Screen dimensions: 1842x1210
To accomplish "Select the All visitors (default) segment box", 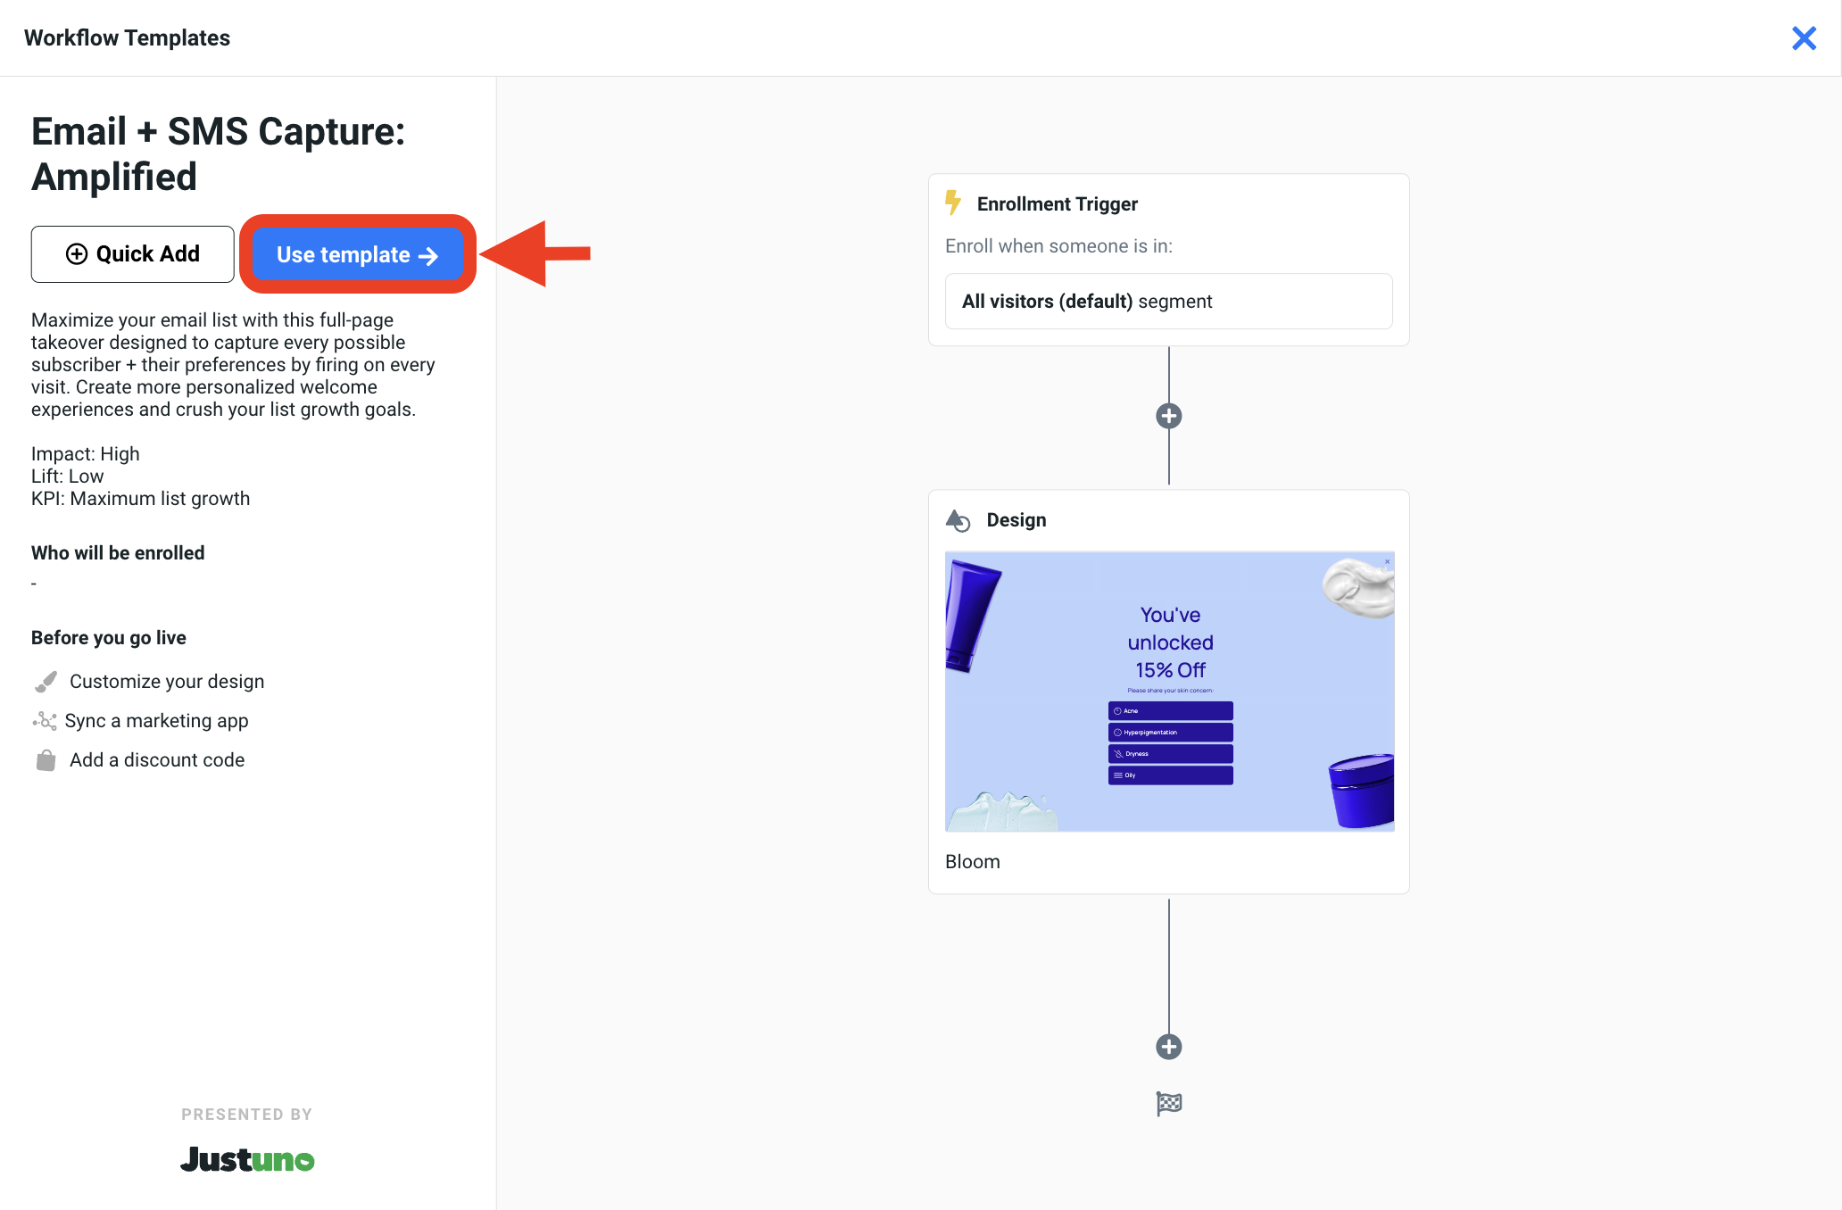I will (x=1168, y=302).
